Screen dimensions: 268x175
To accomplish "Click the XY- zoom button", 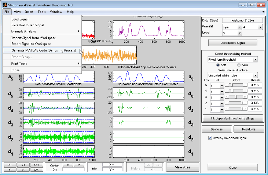I will tap(36, 170).
